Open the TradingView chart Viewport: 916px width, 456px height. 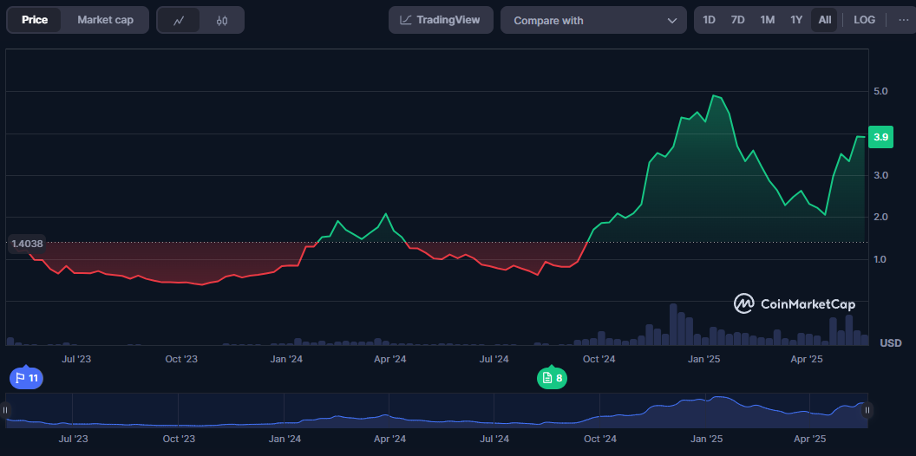click(441, 20)
